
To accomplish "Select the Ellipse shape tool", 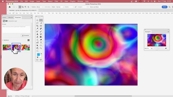I will (41, 46).
